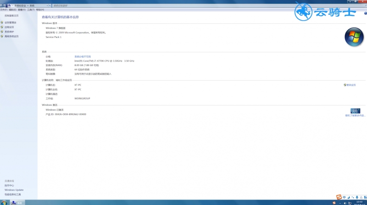Open the Windows Update link
Viewport: 367px width, 205px height.
click(14, 190)
